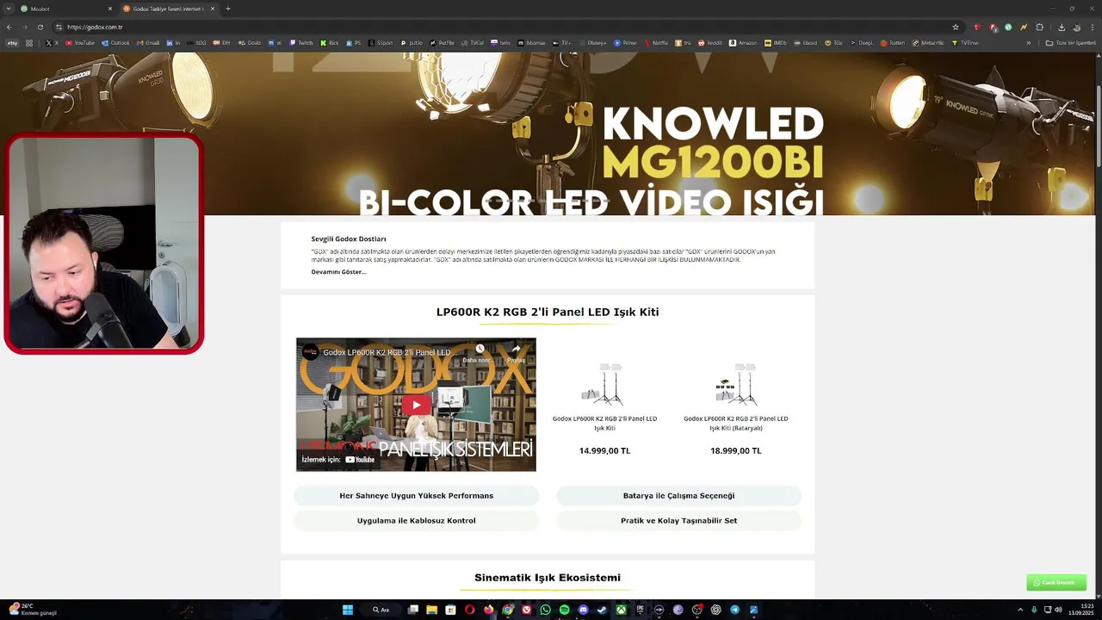Open Discord from the taskbar
The height and width of the screenshot is (620, 1102).
584,610
